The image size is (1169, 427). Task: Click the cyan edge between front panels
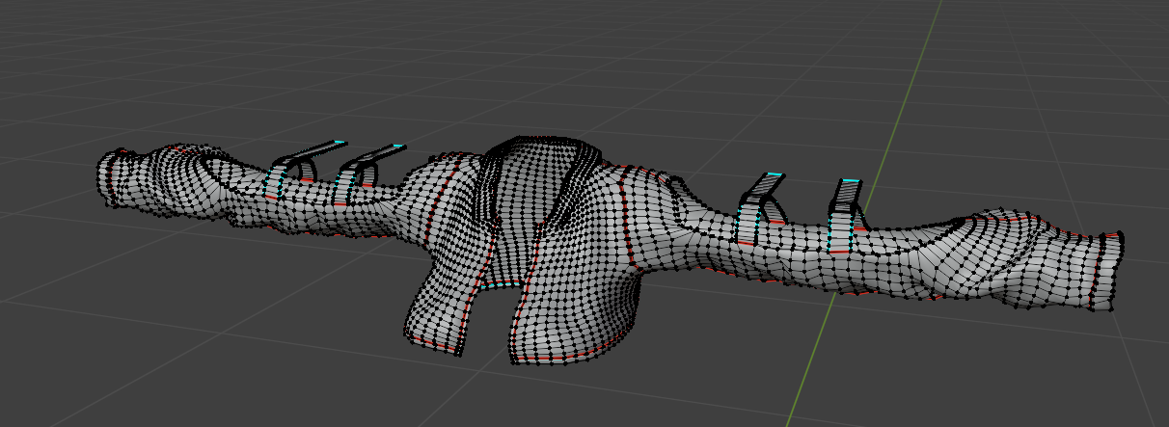(497, 286)
